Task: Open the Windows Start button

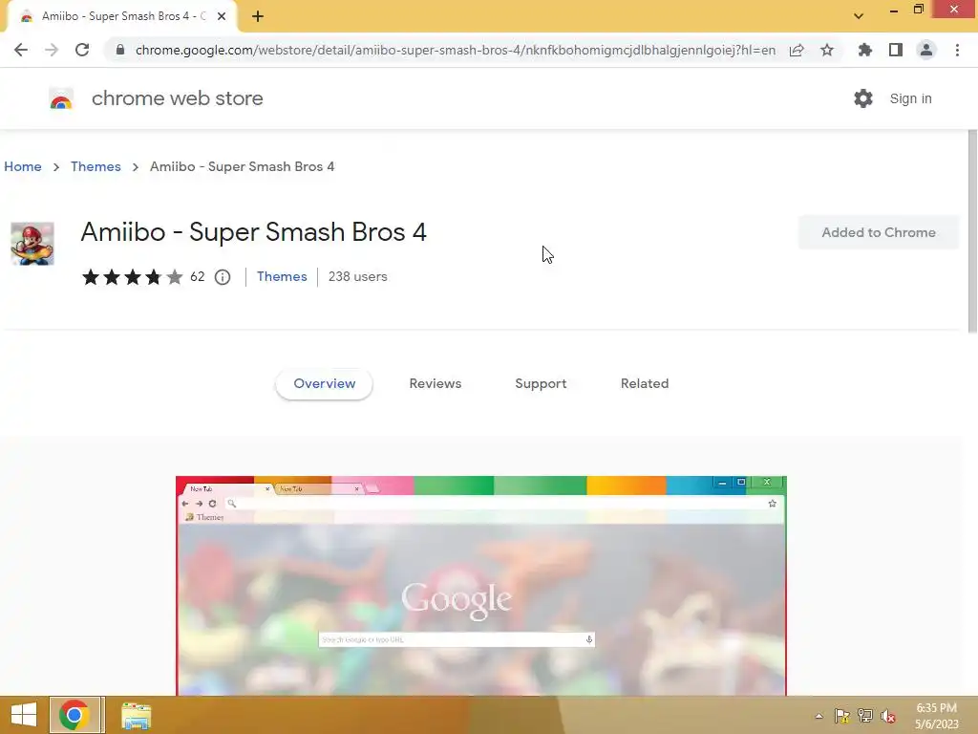Action: [x=24, y=715]
